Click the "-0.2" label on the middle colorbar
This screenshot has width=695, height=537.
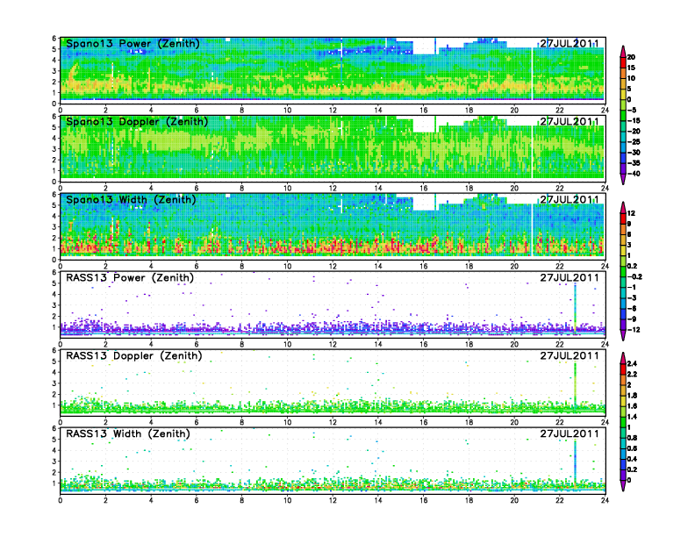coord(634,277)
